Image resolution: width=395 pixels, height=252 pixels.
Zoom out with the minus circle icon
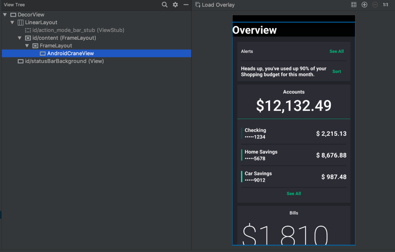pos(375,4)
